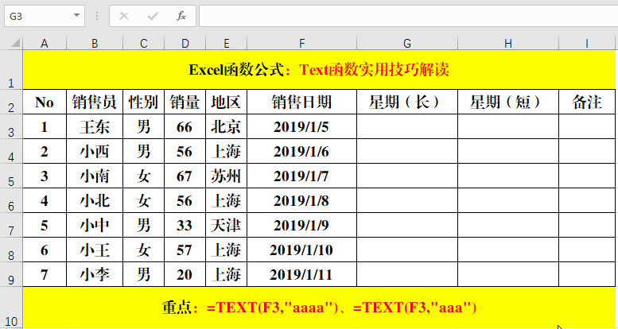Image resolution: width=618 pixels, height=329 pixels.
Task: Select row 9 header
Action: pos(11,275)
